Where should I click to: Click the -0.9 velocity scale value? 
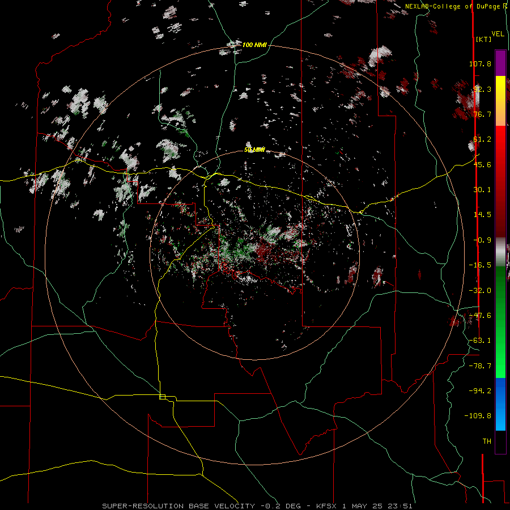pyautogui.click(x=482, y=240)
